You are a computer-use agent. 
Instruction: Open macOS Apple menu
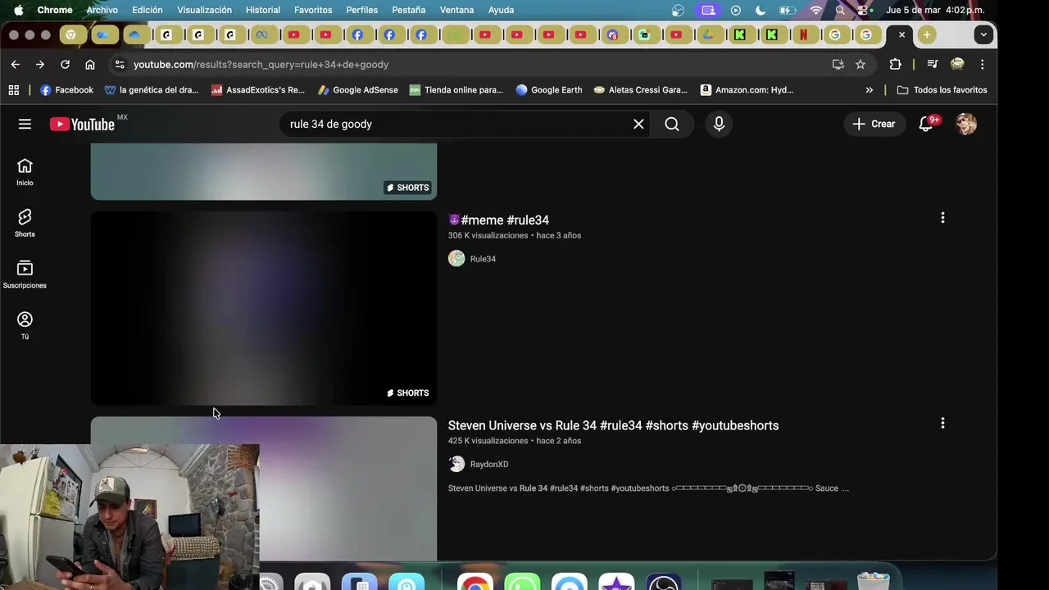click(x=18, y=10)
